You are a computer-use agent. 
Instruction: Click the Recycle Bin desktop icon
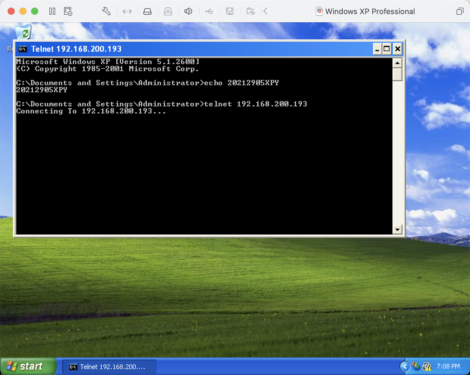click(23, 31)
